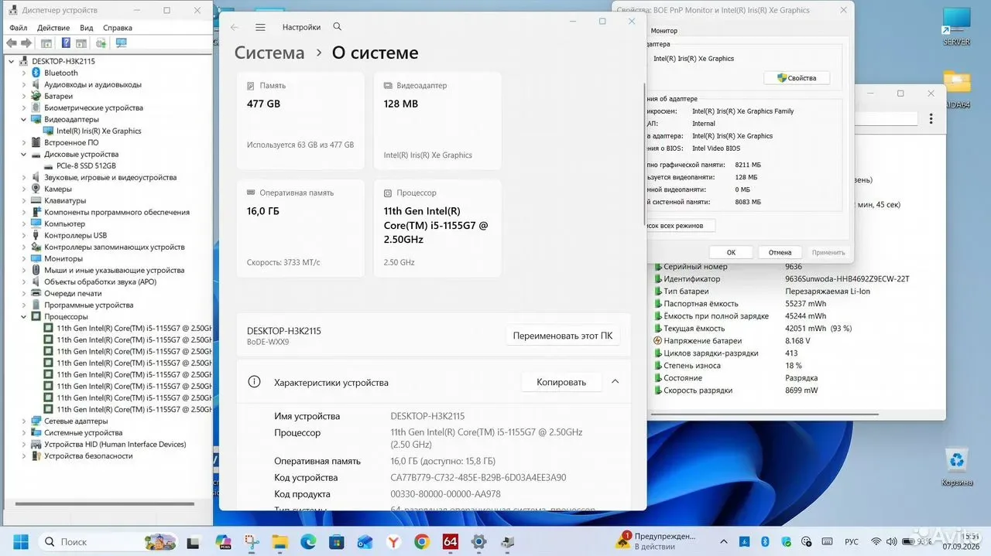Collapse the Процессоры category
991x556 pixels.
24,316
